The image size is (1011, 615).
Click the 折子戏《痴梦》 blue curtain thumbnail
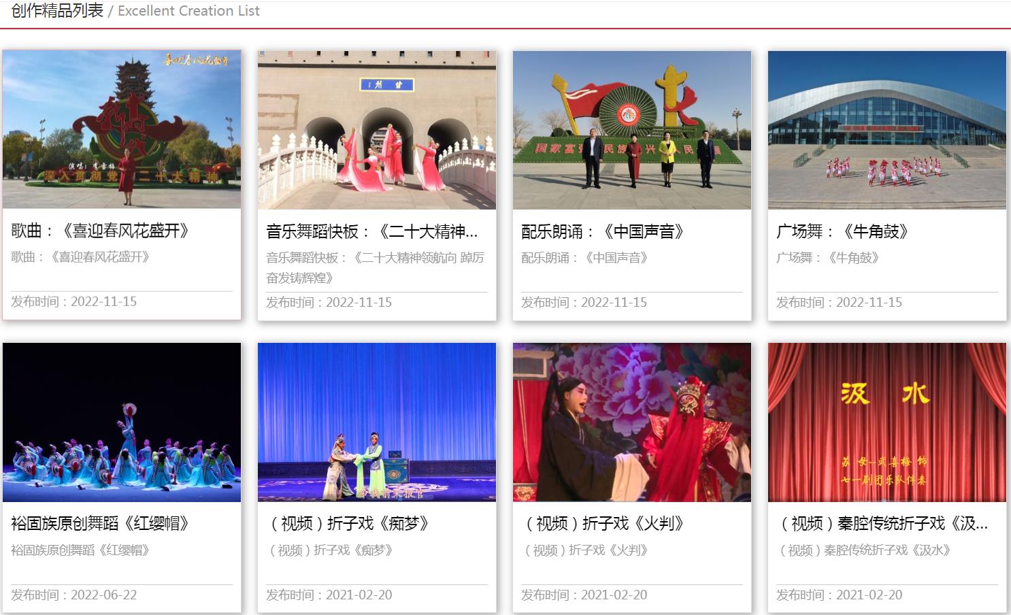coord(376,422)
